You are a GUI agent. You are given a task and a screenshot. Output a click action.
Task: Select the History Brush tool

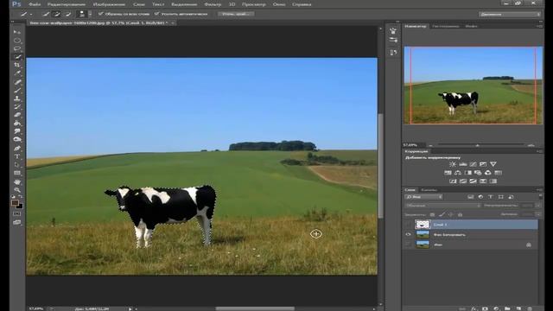pyautogui.click(x=17, y=106)
